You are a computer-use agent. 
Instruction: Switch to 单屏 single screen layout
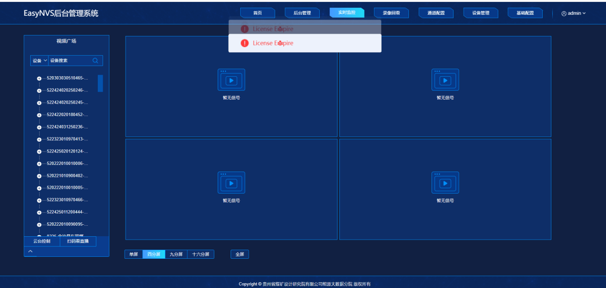(x=133, y=254)
